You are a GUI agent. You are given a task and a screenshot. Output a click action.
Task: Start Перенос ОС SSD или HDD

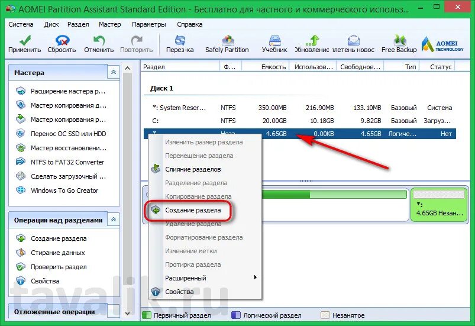(x=60, y=134)
